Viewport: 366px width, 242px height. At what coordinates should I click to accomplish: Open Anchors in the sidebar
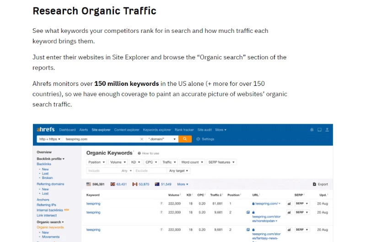click(x=43, y=200)
